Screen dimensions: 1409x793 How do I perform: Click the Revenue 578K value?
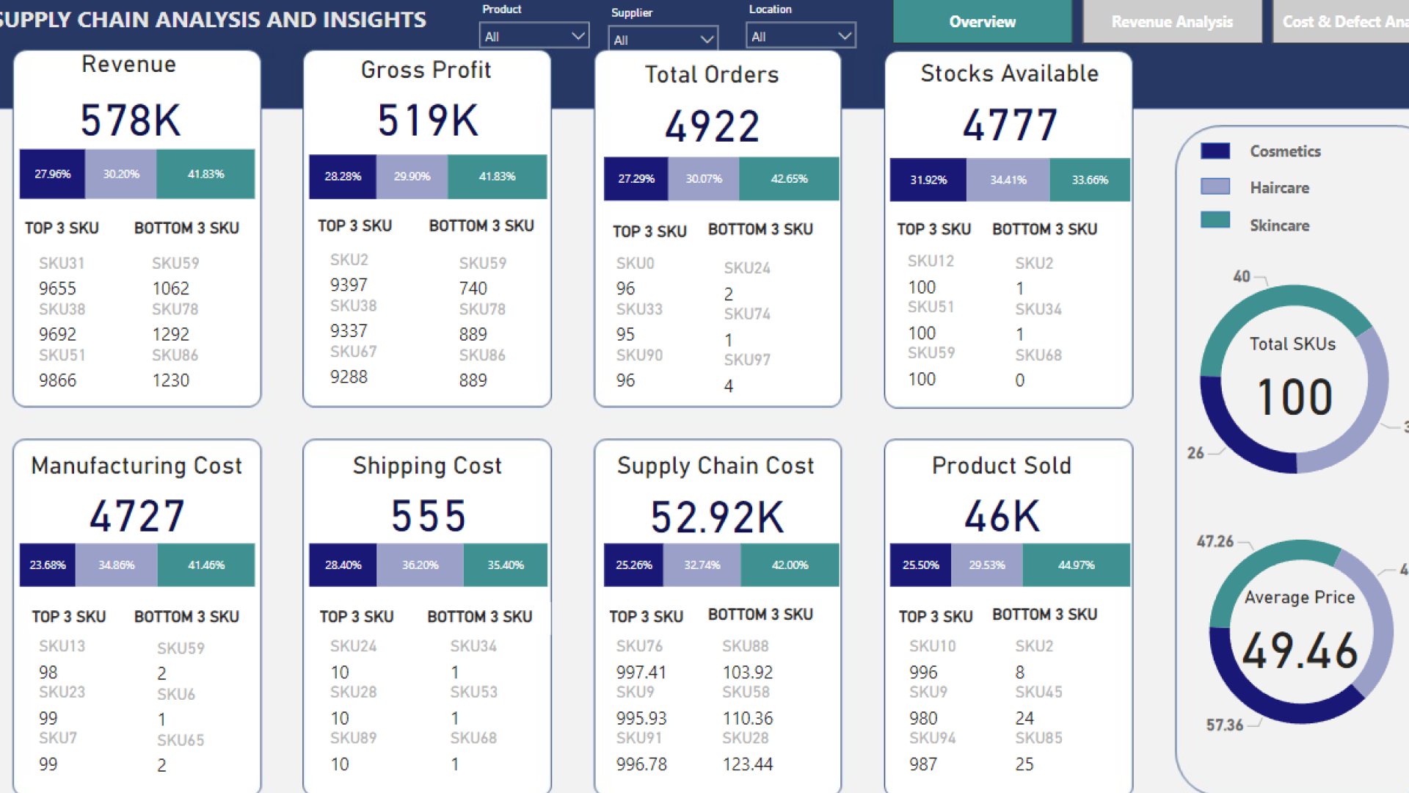tap(130, 120)
